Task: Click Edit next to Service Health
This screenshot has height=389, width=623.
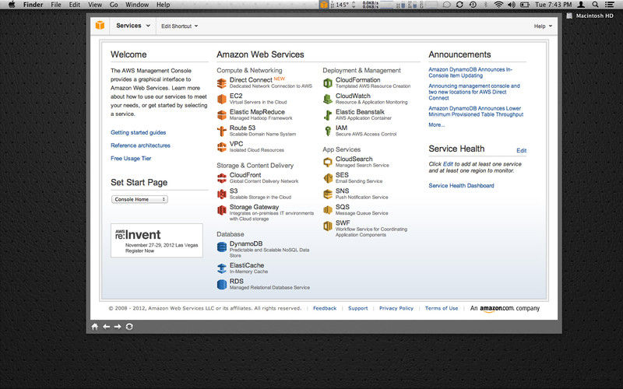Action: tap(521, 150)
